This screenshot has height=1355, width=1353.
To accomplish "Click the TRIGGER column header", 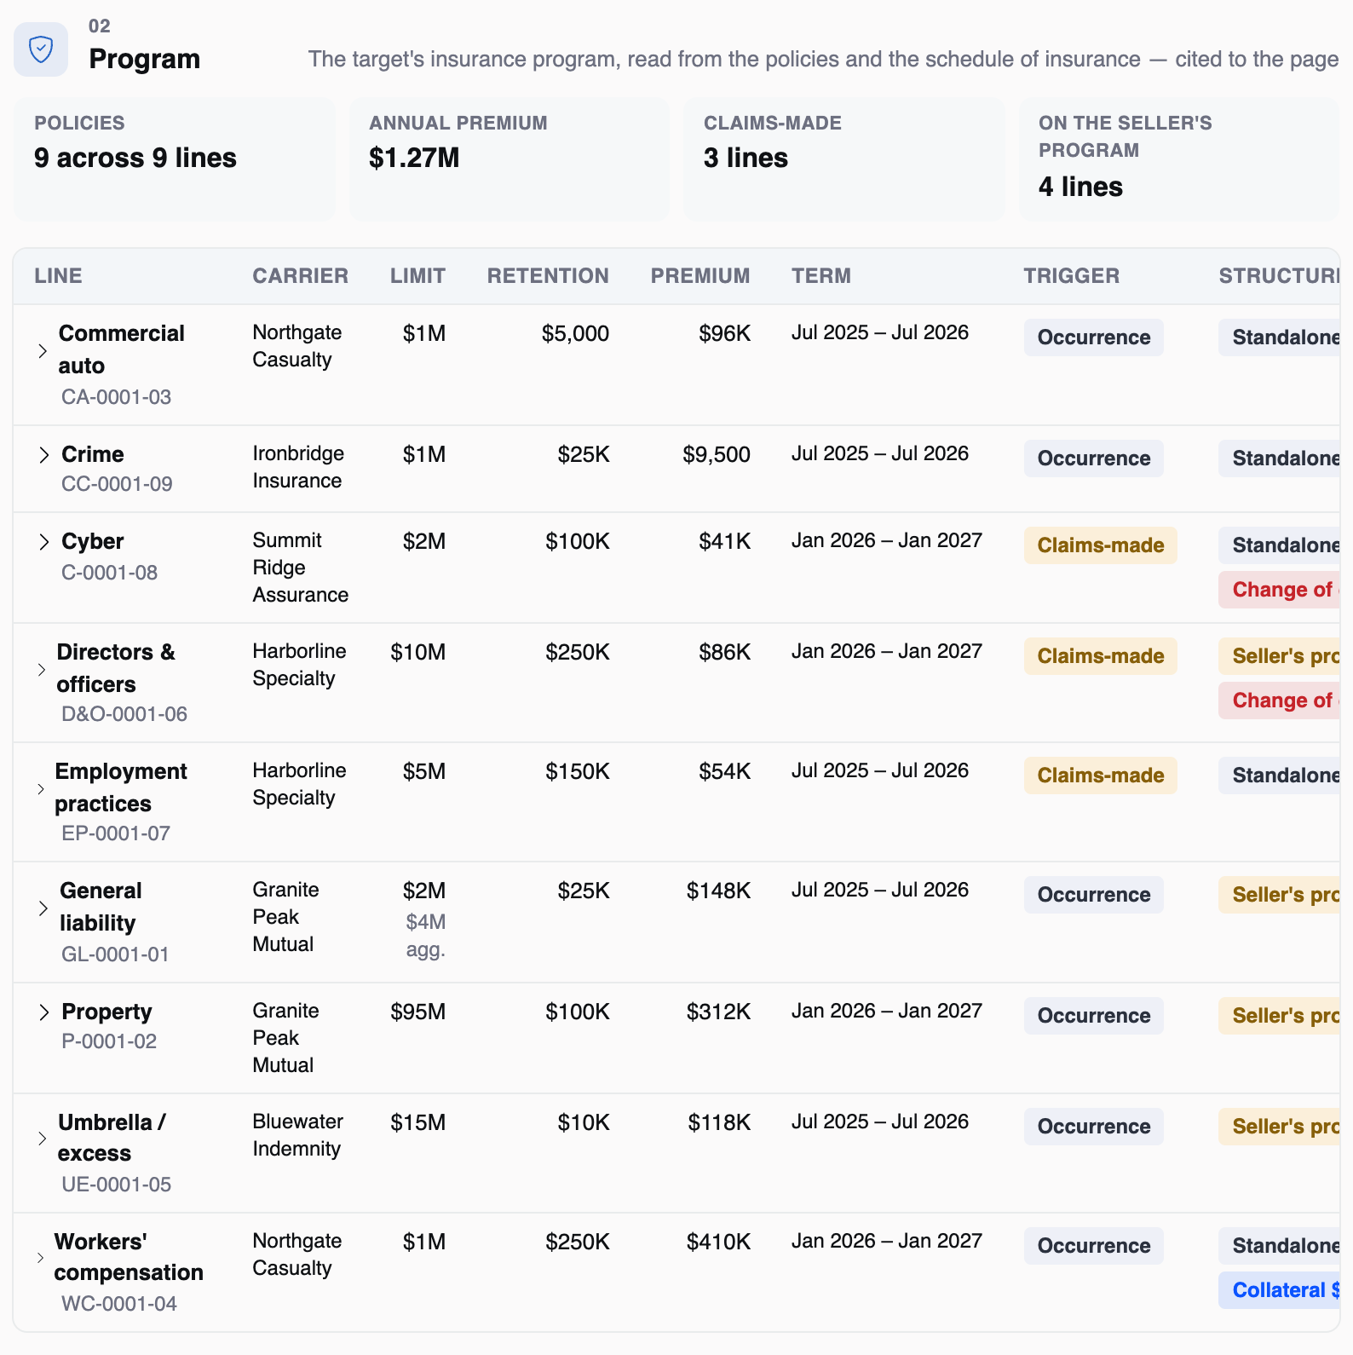I will (x=1071, y=276).
